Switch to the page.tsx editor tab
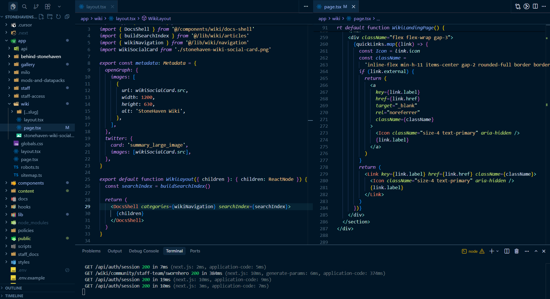The height and width of the screenshot is (299, 550). tap(336, 7)
